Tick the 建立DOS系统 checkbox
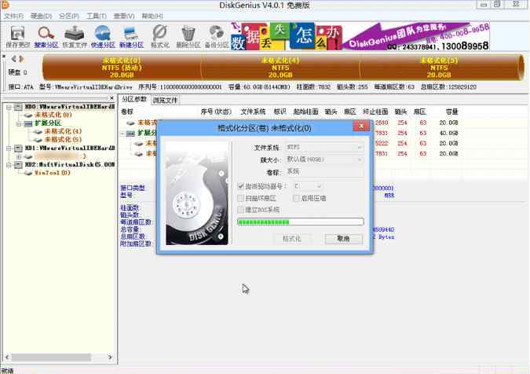Image resolution: width=530 pixels, height=374 pixels. click(x=241, y=210)
